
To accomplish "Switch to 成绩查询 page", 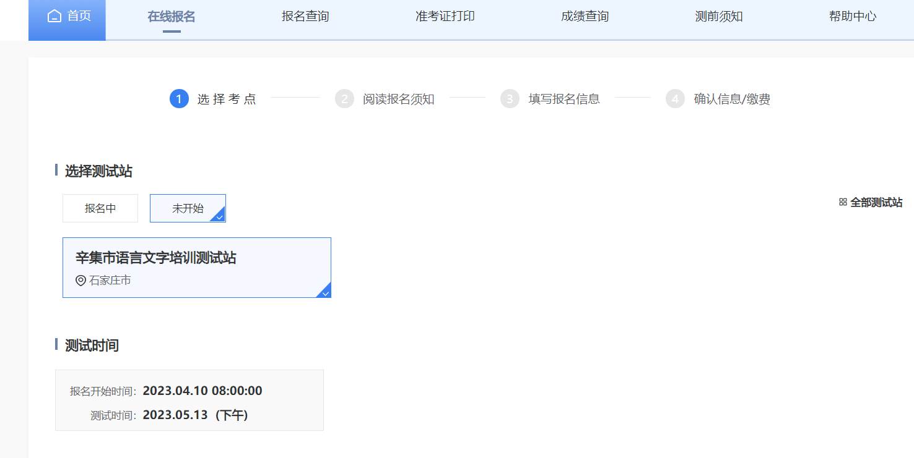I will click(585, 17).
